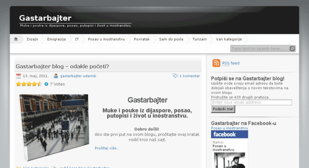309x168 pixels.
Task: Open the Dizajn category
Action: pos(32,39)
